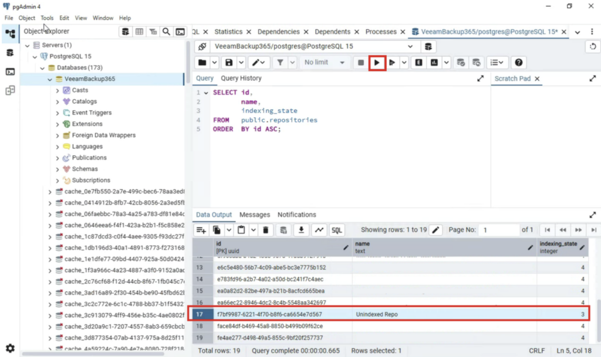Open PSQL tool in Object Explorer toolbar

point(180,32)
